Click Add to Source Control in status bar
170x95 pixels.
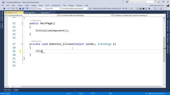pos(156,93)
